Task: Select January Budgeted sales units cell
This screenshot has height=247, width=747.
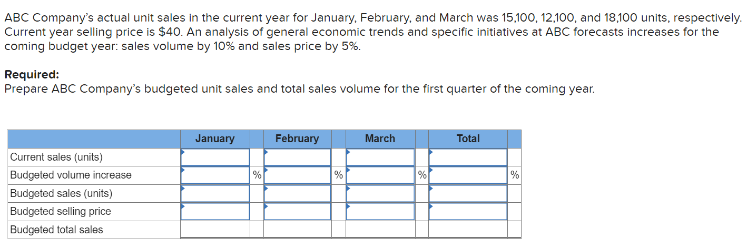Action: click(215, 193)
